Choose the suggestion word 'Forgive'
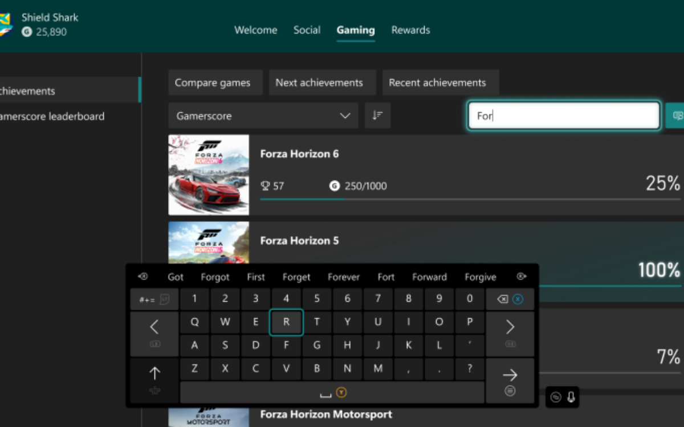Screen dimensions: 684x427 pos(481,277)
